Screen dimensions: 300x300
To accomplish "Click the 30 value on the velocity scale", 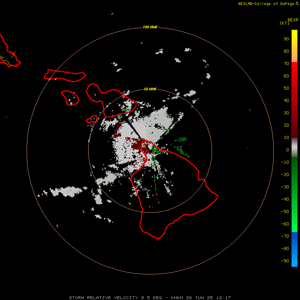I will 286,113.
